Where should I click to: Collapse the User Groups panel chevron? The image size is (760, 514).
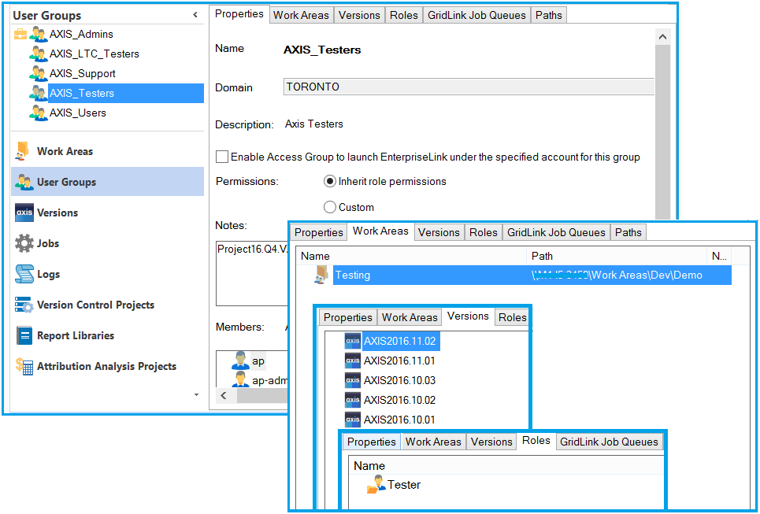click(195, 15)
